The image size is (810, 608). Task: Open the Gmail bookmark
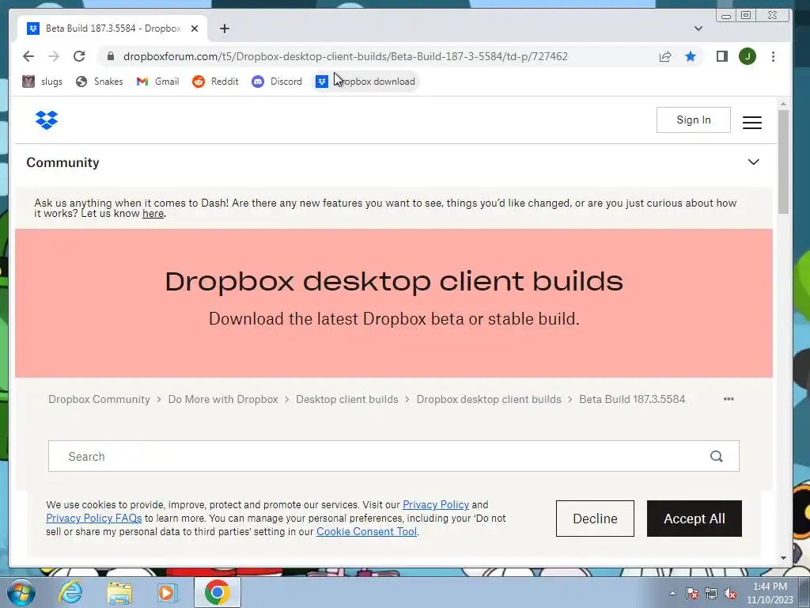pos(157,82)
